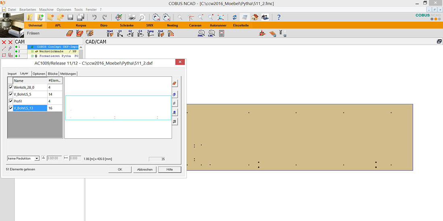Select the Nesting ribbon tab

click(x=173, y=25)
